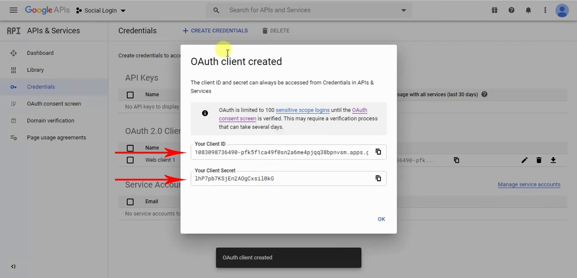The width and height of the screenshot is (577, 278).
Task: Delete Web client 1 with trash icon
Action: click(x=539, y=160)
